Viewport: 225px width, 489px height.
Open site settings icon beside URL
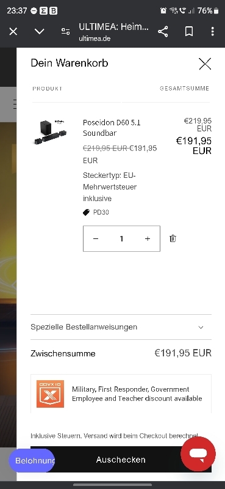(65, 31)
